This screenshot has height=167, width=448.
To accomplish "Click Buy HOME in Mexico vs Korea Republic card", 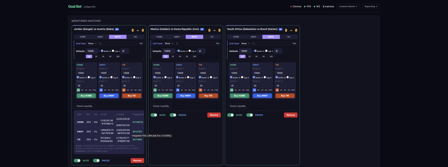I will point(163,96).
